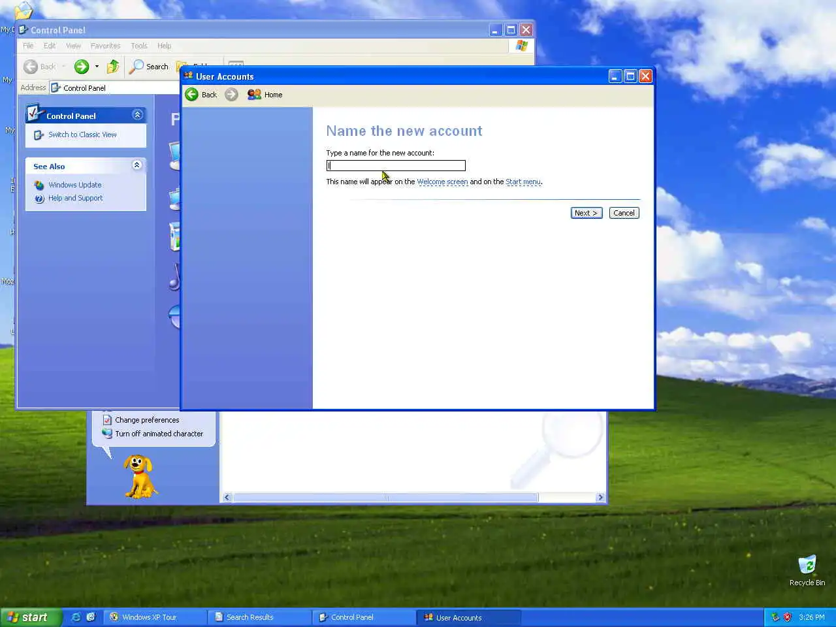Viewport: 836px width, 627px height.
Task: Click the animated dog character
Action: point(140,476)
